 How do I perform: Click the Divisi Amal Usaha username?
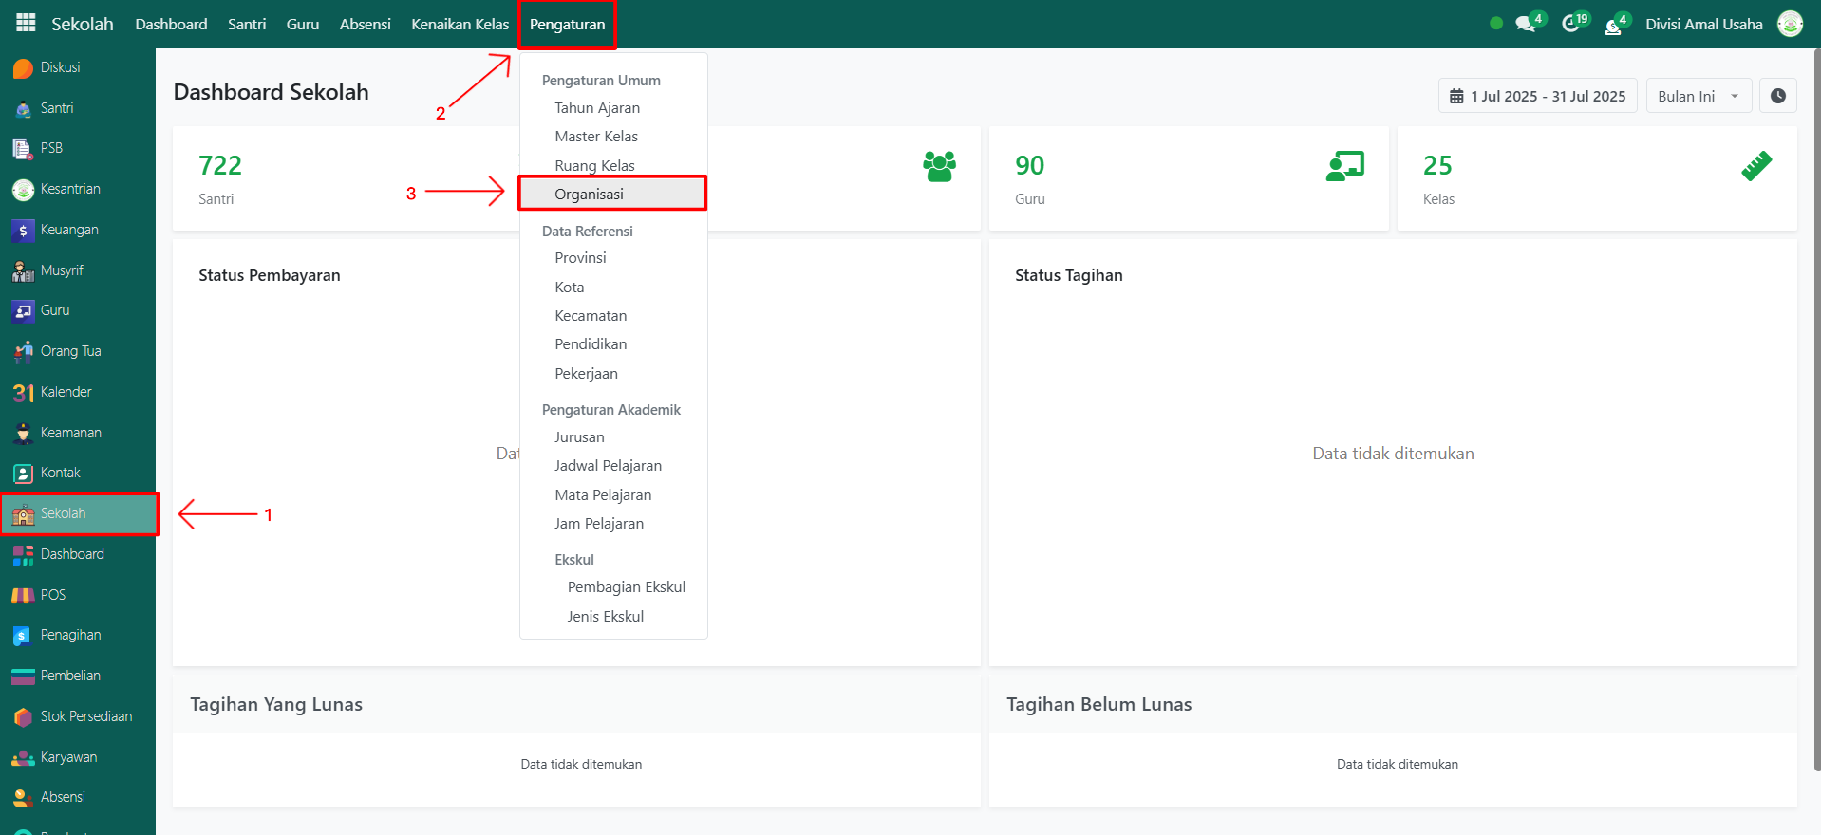pos(1703,25)
